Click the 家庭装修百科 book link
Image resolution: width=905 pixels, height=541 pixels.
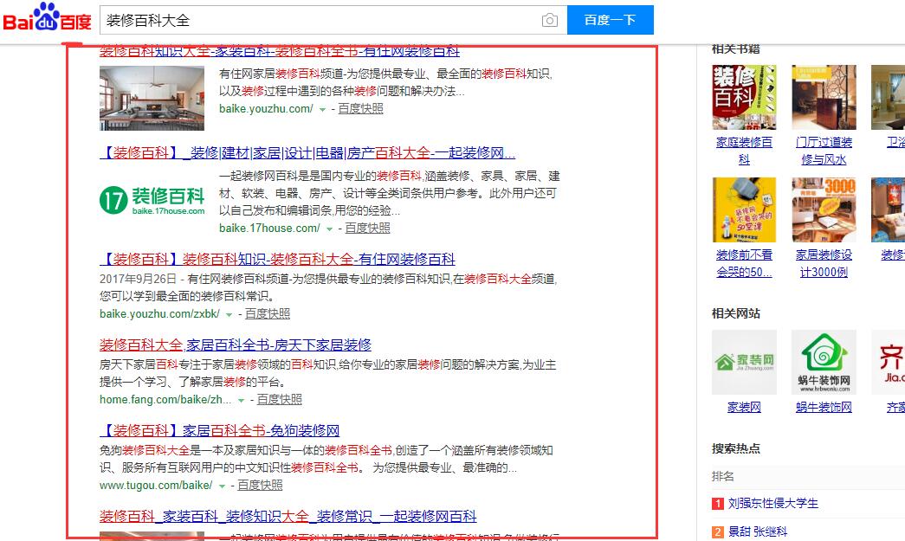tap(744, 151)
